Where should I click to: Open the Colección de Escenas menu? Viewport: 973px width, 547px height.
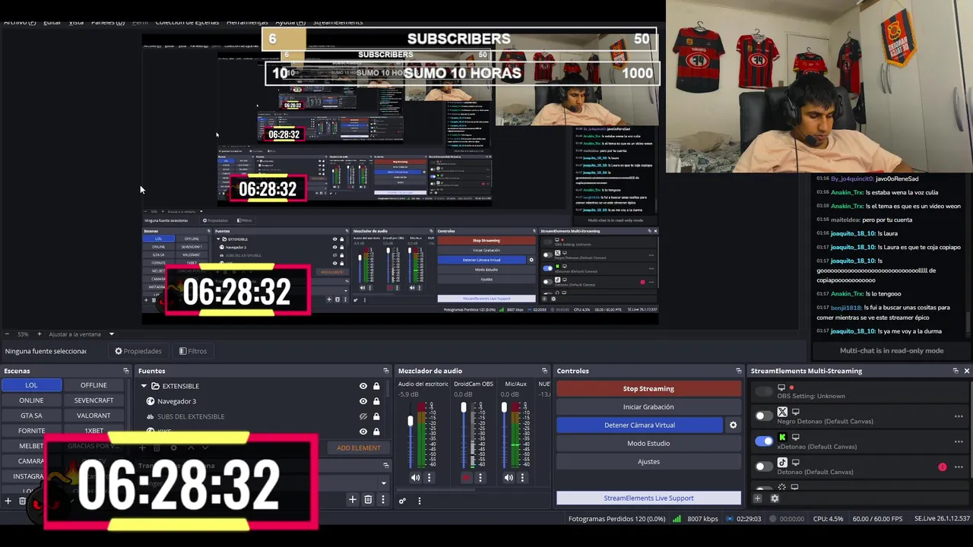coord(187,22)
